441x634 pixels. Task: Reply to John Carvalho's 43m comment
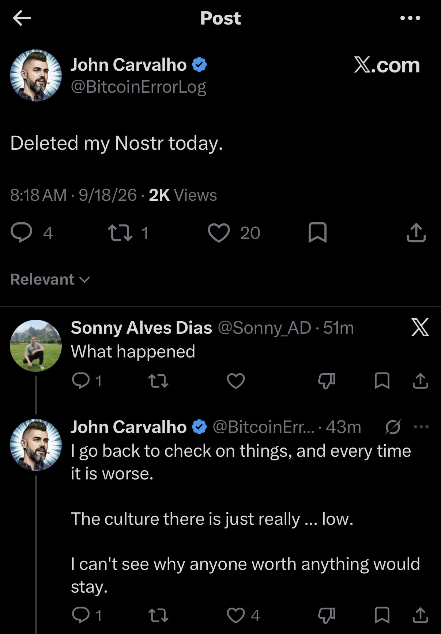pos(80,615)
